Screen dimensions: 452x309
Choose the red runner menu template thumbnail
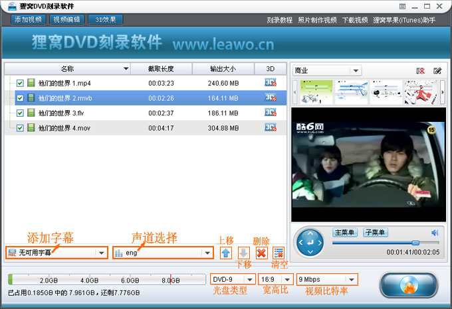tap(421, 92)
